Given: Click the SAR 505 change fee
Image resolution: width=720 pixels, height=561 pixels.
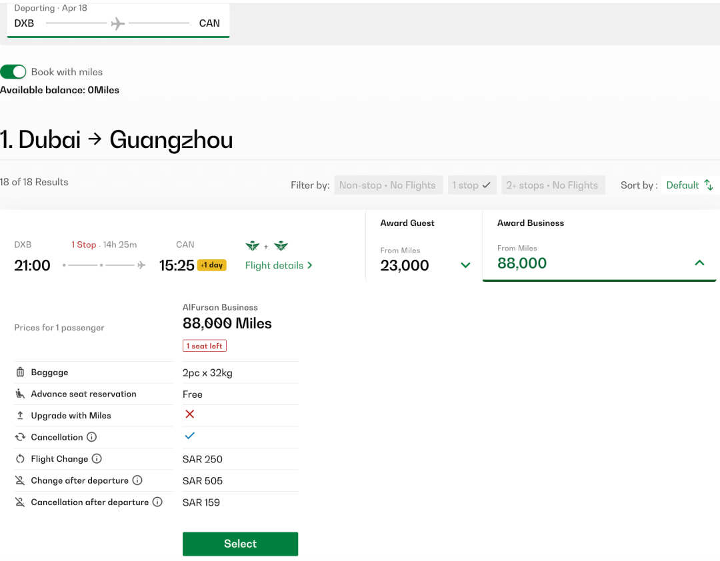Looking at the screenshot, I should (203, 480).
